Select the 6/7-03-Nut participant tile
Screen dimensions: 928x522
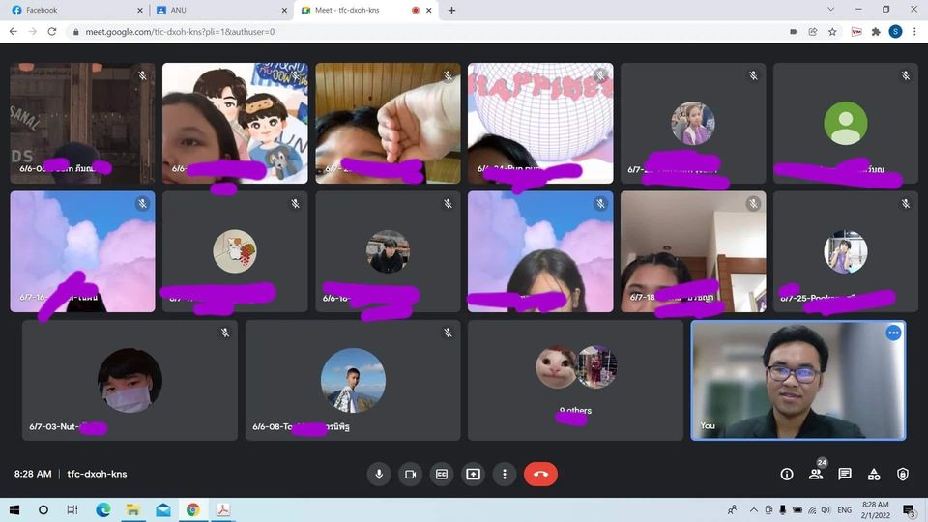coord(130,381)
